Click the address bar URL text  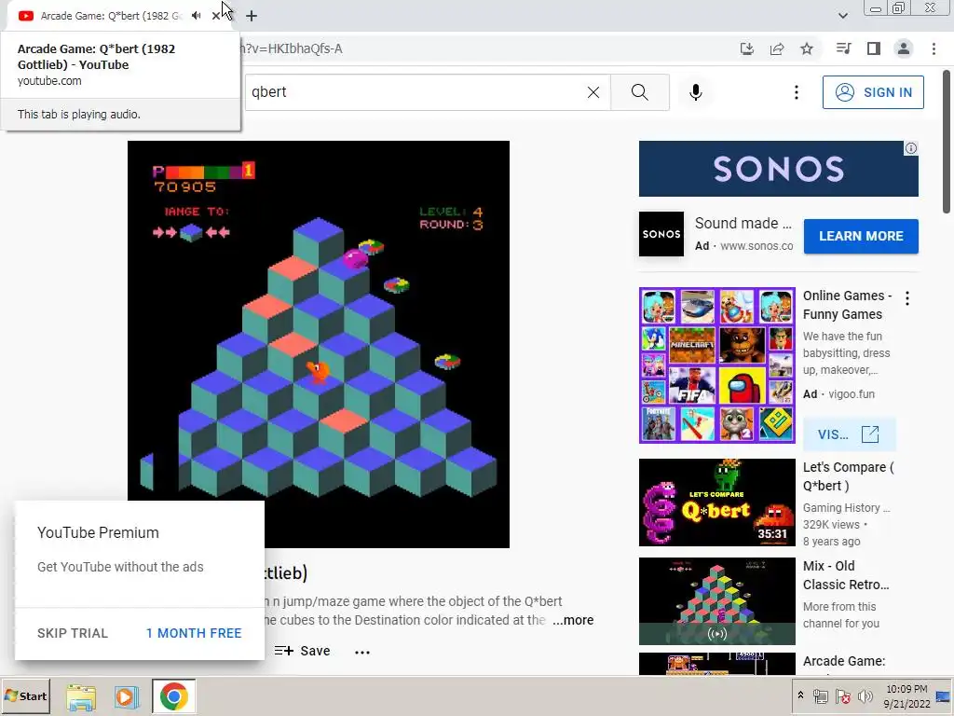292,48
